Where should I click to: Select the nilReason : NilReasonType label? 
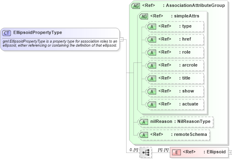pos(180,121)
